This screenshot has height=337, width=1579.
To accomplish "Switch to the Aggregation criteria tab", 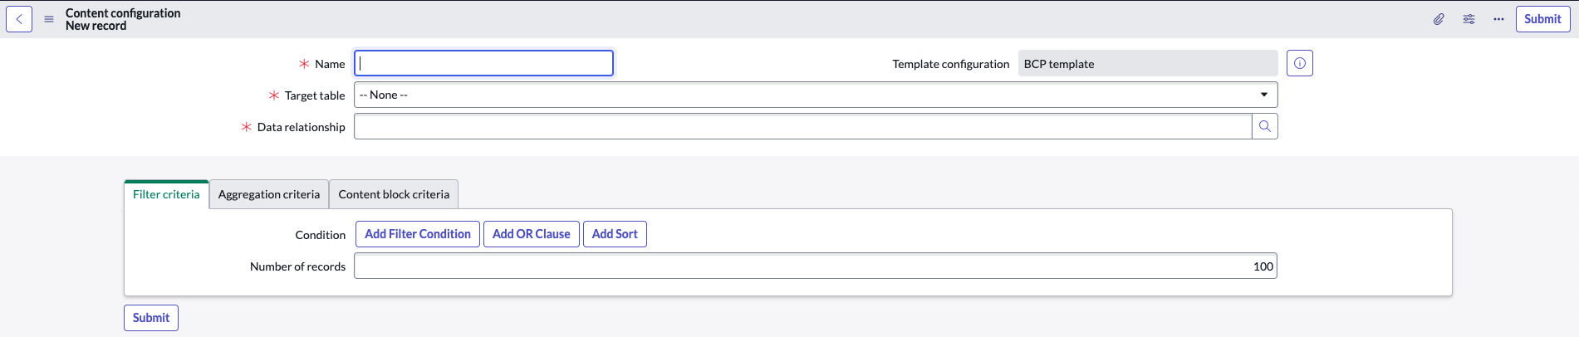I will [x=269, y=194].
